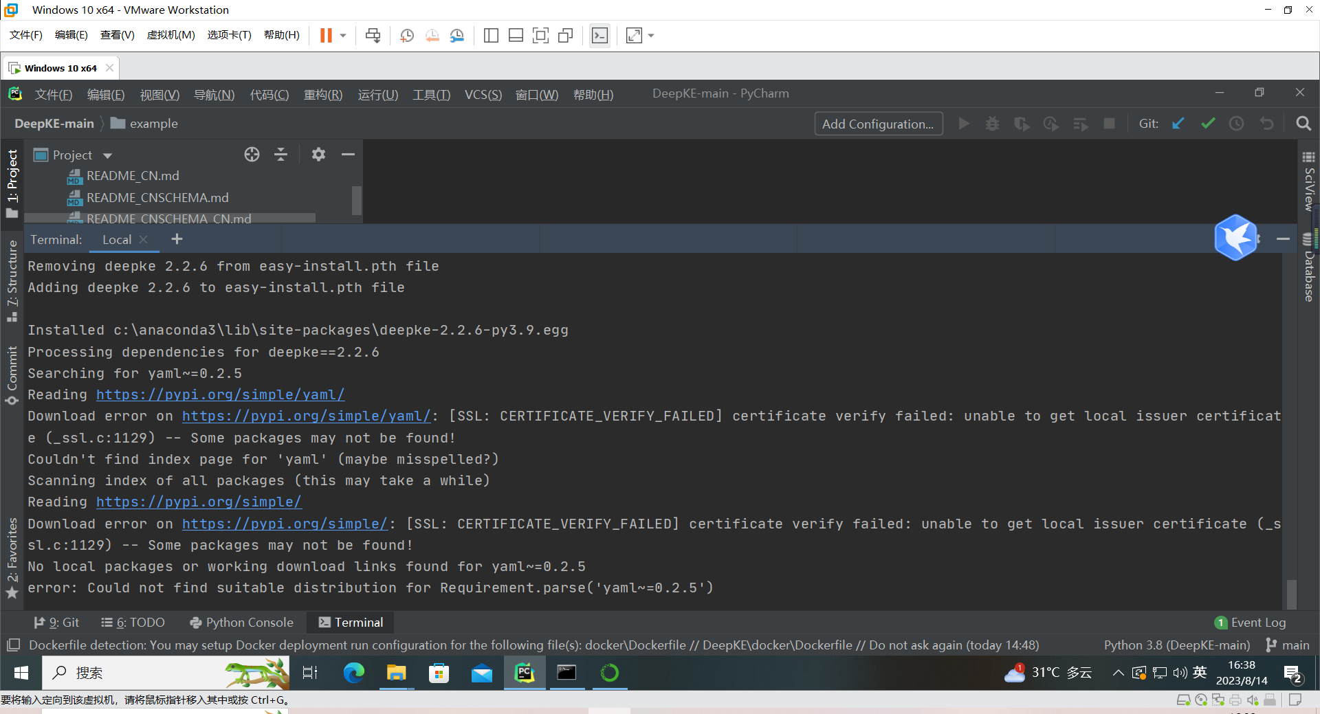This screenshot has width=1320, height=714.
Task: Open the VCS menu
Action: pyautogui.click(x=483, y=95)
